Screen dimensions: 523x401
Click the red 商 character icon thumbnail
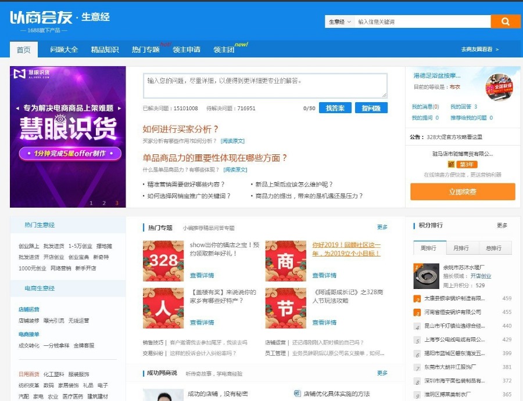coord(286,262)
